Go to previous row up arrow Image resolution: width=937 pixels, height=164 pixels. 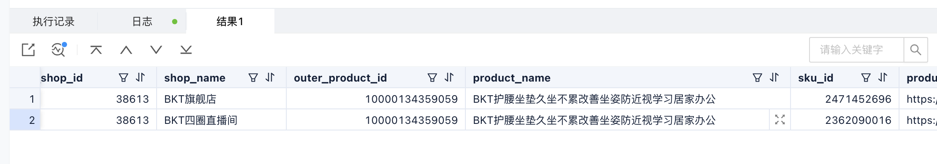click(126, 50)
